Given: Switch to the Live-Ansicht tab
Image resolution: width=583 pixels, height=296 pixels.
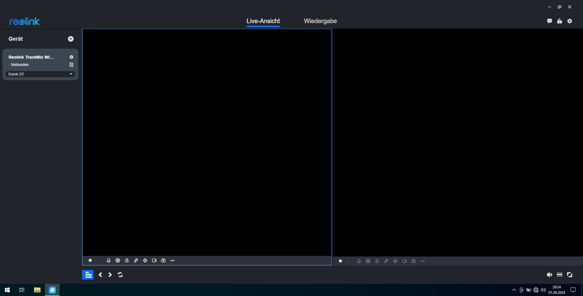Looking at the screenshot, I should [x=263, y=21].
